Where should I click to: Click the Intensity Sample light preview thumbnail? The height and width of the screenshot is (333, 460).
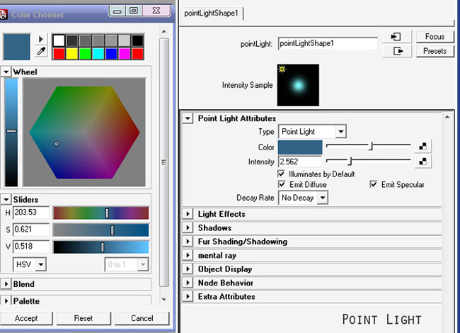[298, 85]
